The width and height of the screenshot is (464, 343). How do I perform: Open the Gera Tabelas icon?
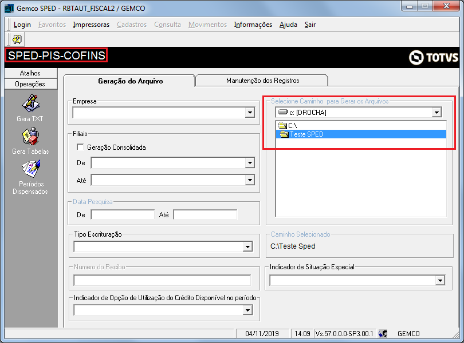pos(30,136)
